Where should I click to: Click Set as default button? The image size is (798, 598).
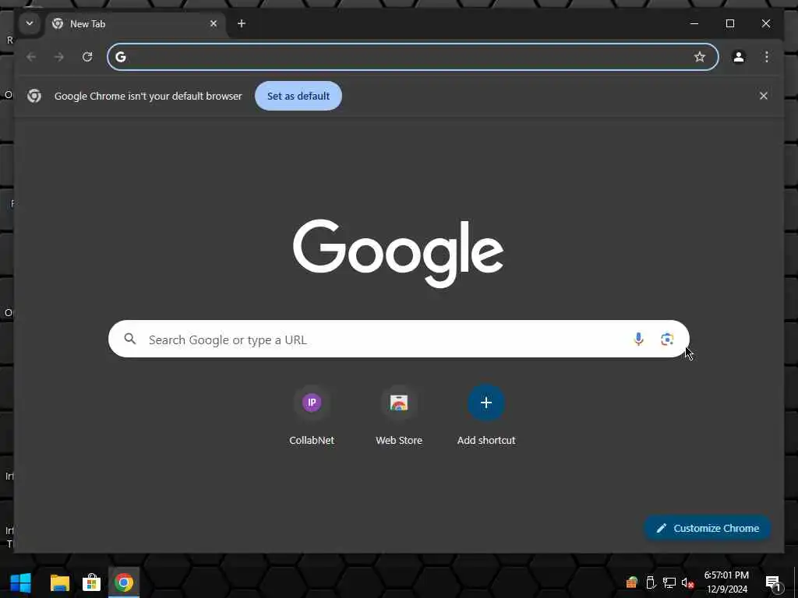point(298,96)
